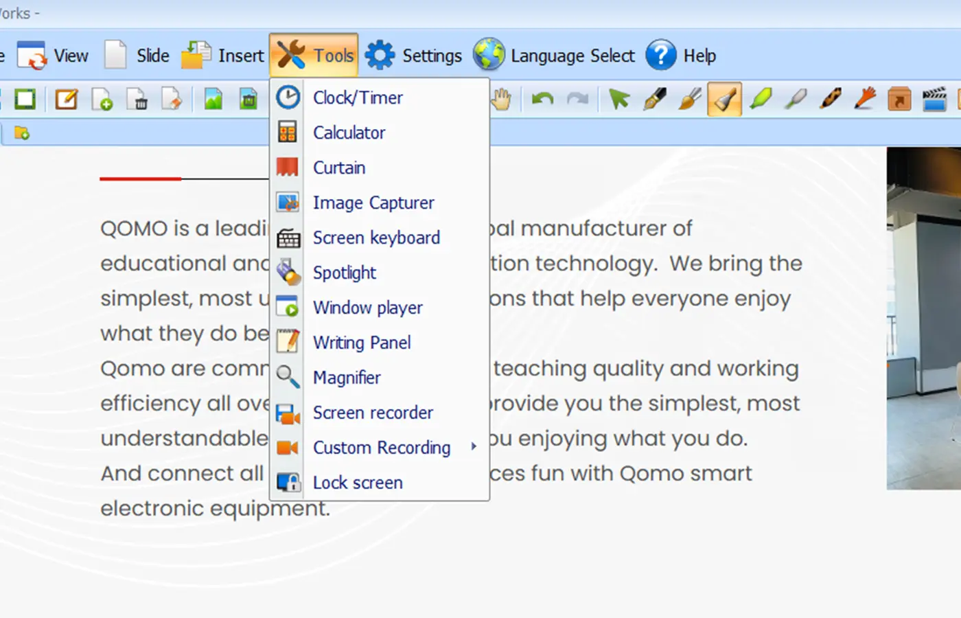
Task: Expand the Custom Recording submenu arrow
Action: pos(474,447)
